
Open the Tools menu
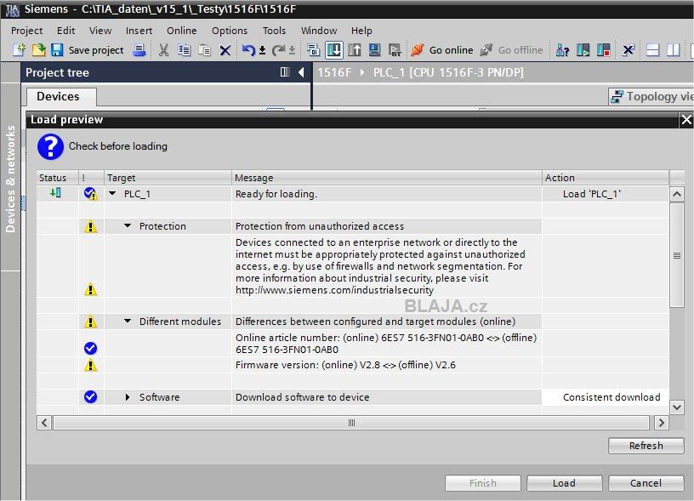274,31
